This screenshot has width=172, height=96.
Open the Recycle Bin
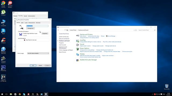167,87
